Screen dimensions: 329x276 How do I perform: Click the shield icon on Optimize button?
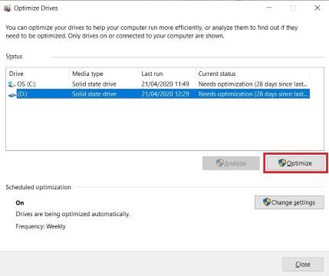click(x=282, y=163)
